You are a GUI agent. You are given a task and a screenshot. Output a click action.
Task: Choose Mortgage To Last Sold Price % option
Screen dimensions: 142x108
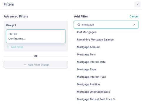(x=96, y=99)
